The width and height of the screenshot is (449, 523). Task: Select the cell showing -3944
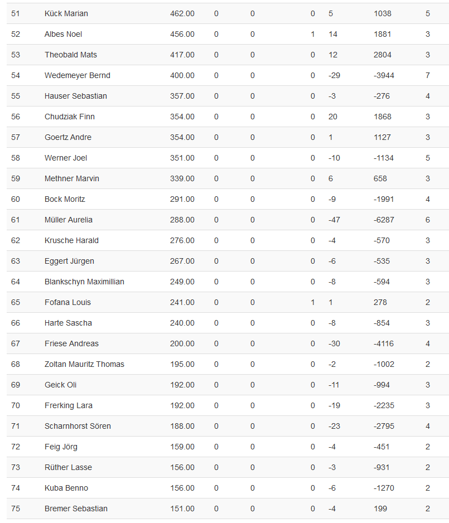[x=384, y=75]
